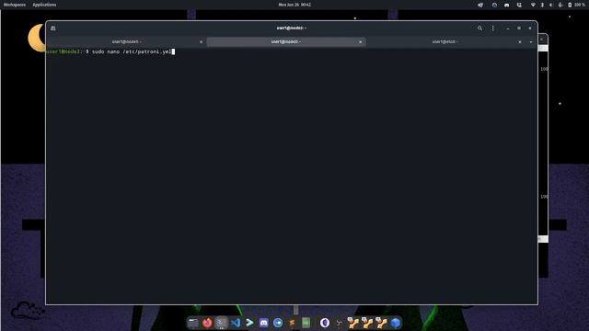Open the purple circle app in dock
Image resolution: width=589 pixels, height=331 pixels.
coord(325,323)
